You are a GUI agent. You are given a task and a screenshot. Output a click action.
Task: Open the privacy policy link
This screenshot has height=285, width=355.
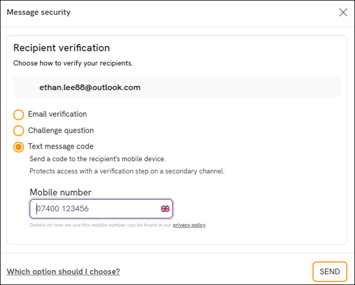click(x=189, y=225)
